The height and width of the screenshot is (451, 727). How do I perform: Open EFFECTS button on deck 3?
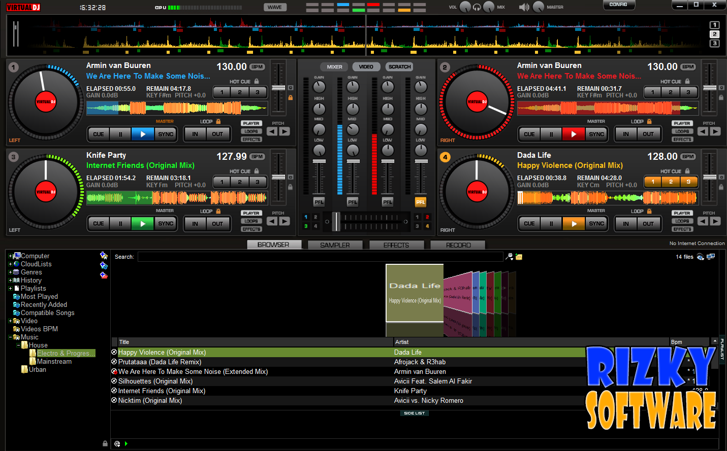[251, 229]
